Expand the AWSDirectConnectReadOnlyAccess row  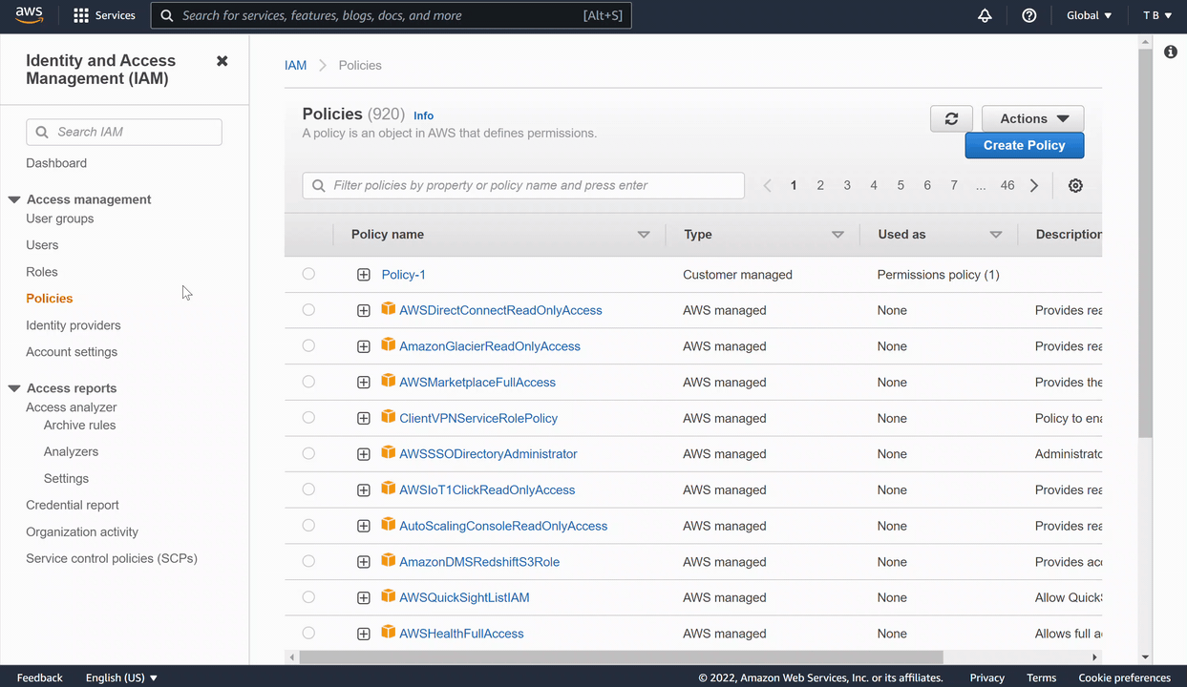click(364, 311)
